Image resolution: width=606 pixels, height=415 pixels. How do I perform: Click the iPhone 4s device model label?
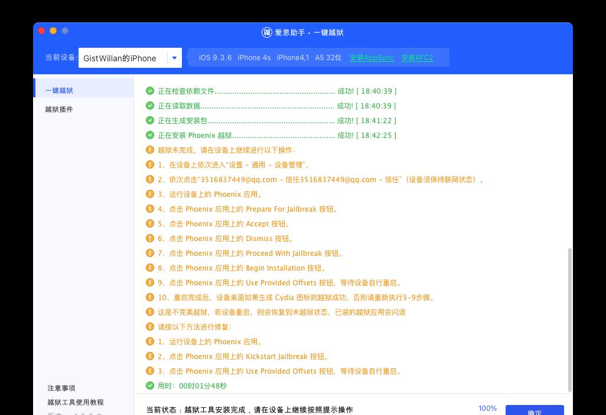tap(255, 57)
